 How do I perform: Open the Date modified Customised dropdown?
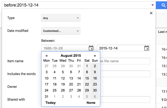pos(61,31)
